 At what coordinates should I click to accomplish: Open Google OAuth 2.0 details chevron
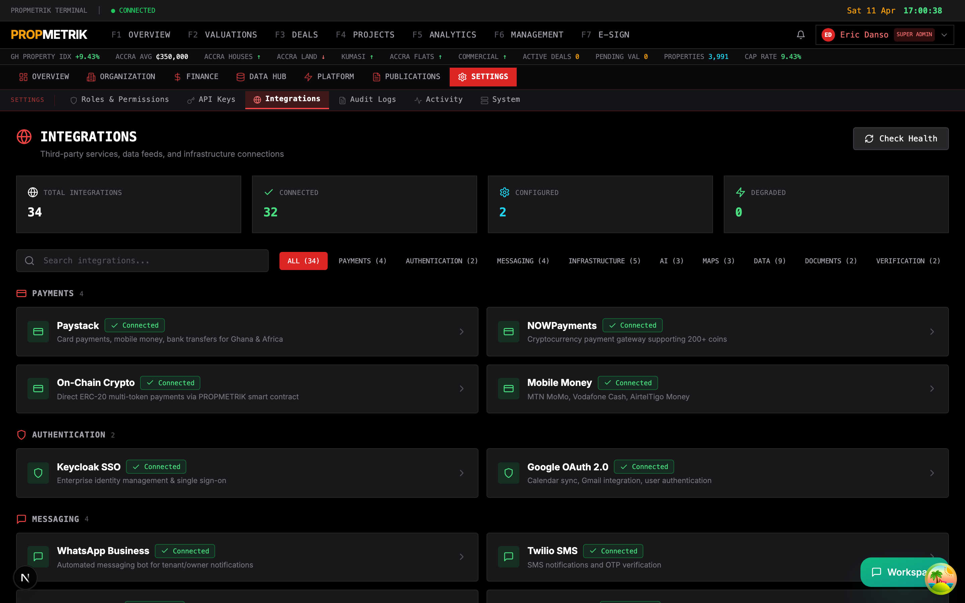(932, 473)
